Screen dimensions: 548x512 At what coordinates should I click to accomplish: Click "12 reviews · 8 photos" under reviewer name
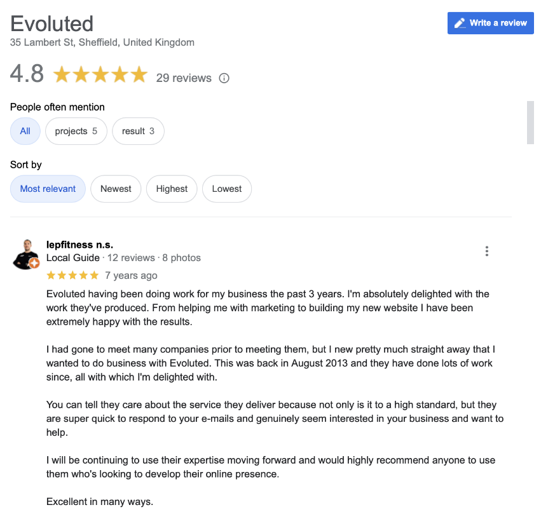(x=154, y=258)
